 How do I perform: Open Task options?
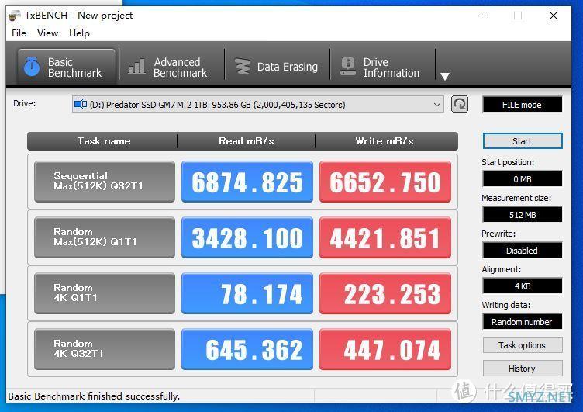click(523, 345)
